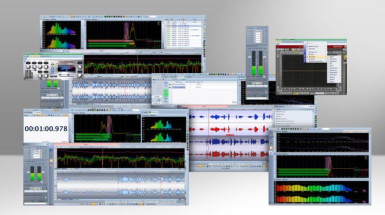Click the orange icon beside bottom-right meter window
385x215 pixels.
click(x=272, y=147)
